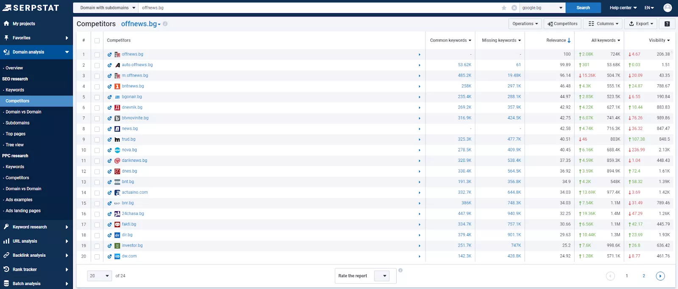
Task: Sort by Common keywords column
Action: pos(450,40)
